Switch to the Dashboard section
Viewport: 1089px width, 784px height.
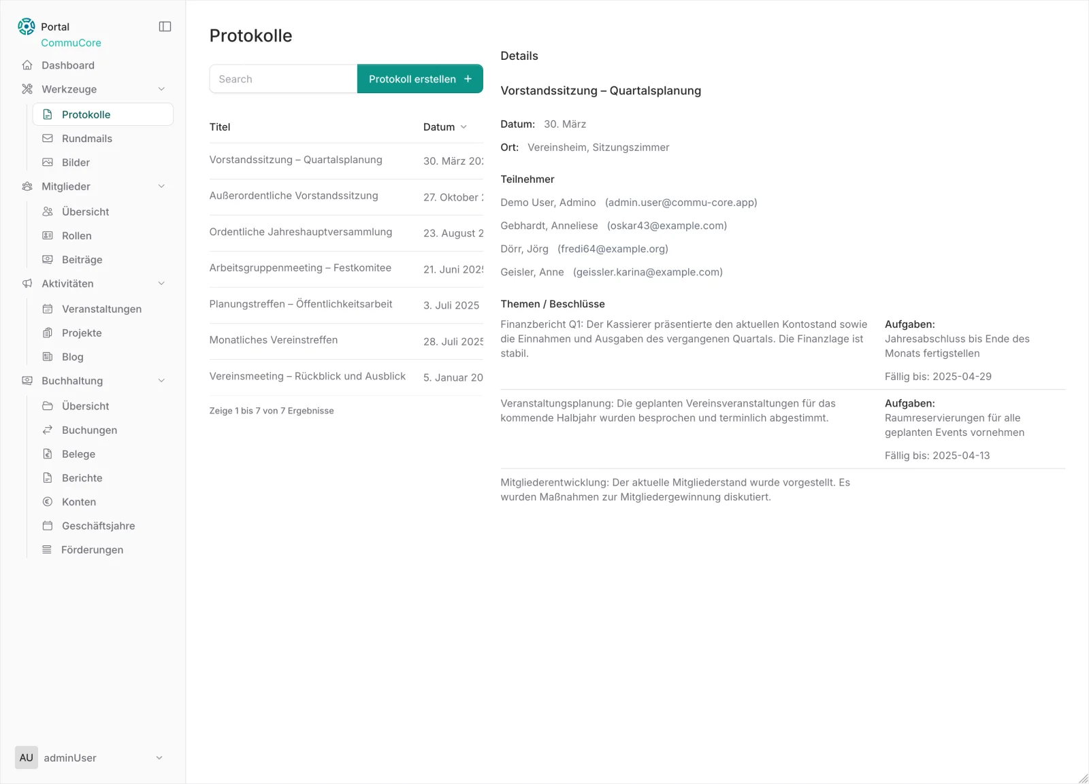[x=68, y=65]
